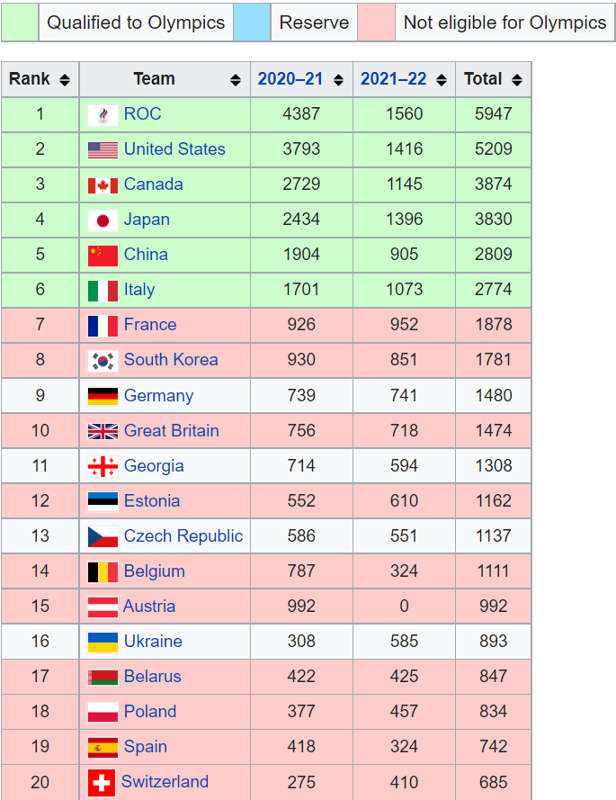The image size is (616, 800).
Task: Click the ROC flag icon
Action: coord(103,115)
